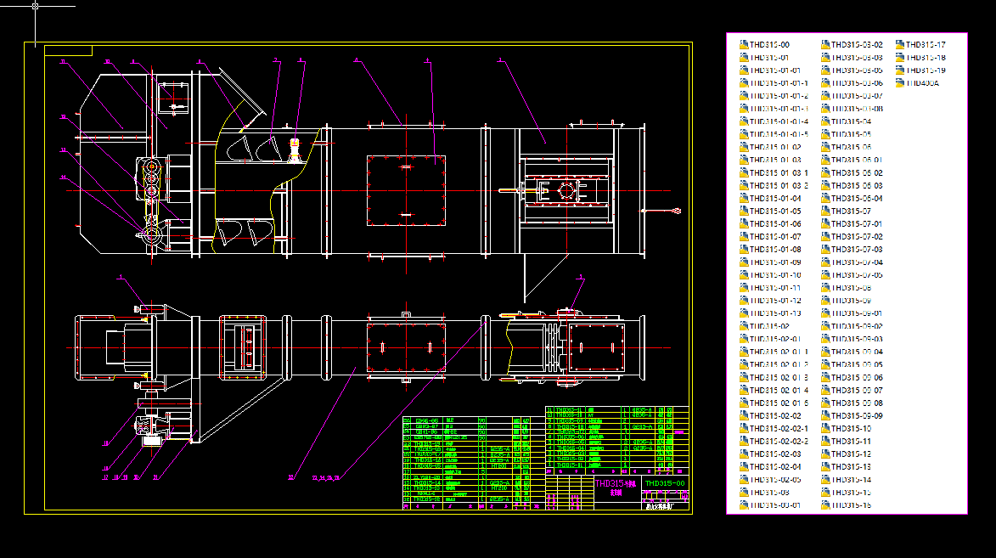This screenshot has height=558, width=996.
Task: Click the THD315-00 drawing number in title block
Action: point(665,483)
